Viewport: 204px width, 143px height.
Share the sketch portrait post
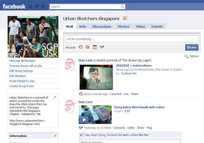tap(135, 94)
